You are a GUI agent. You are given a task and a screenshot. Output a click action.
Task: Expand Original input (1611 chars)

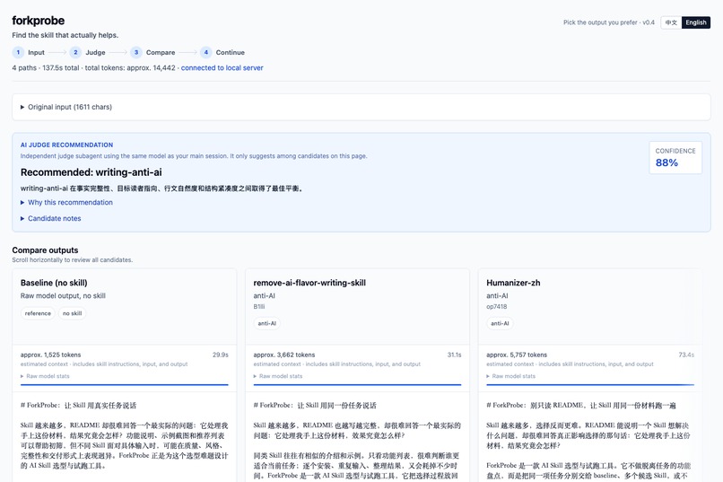(66, 107)
